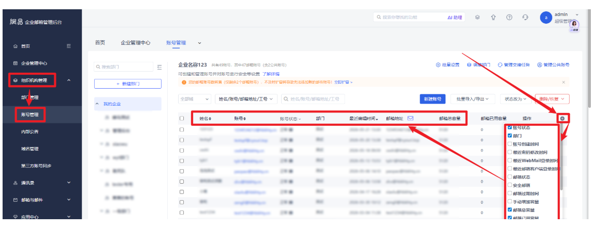Toggle select-all checkbox in table header
The image size is (595, 229).
182,118
